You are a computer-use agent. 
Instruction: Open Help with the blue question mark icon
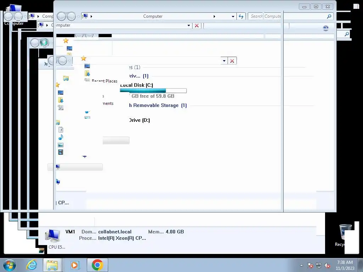(326, 28)
